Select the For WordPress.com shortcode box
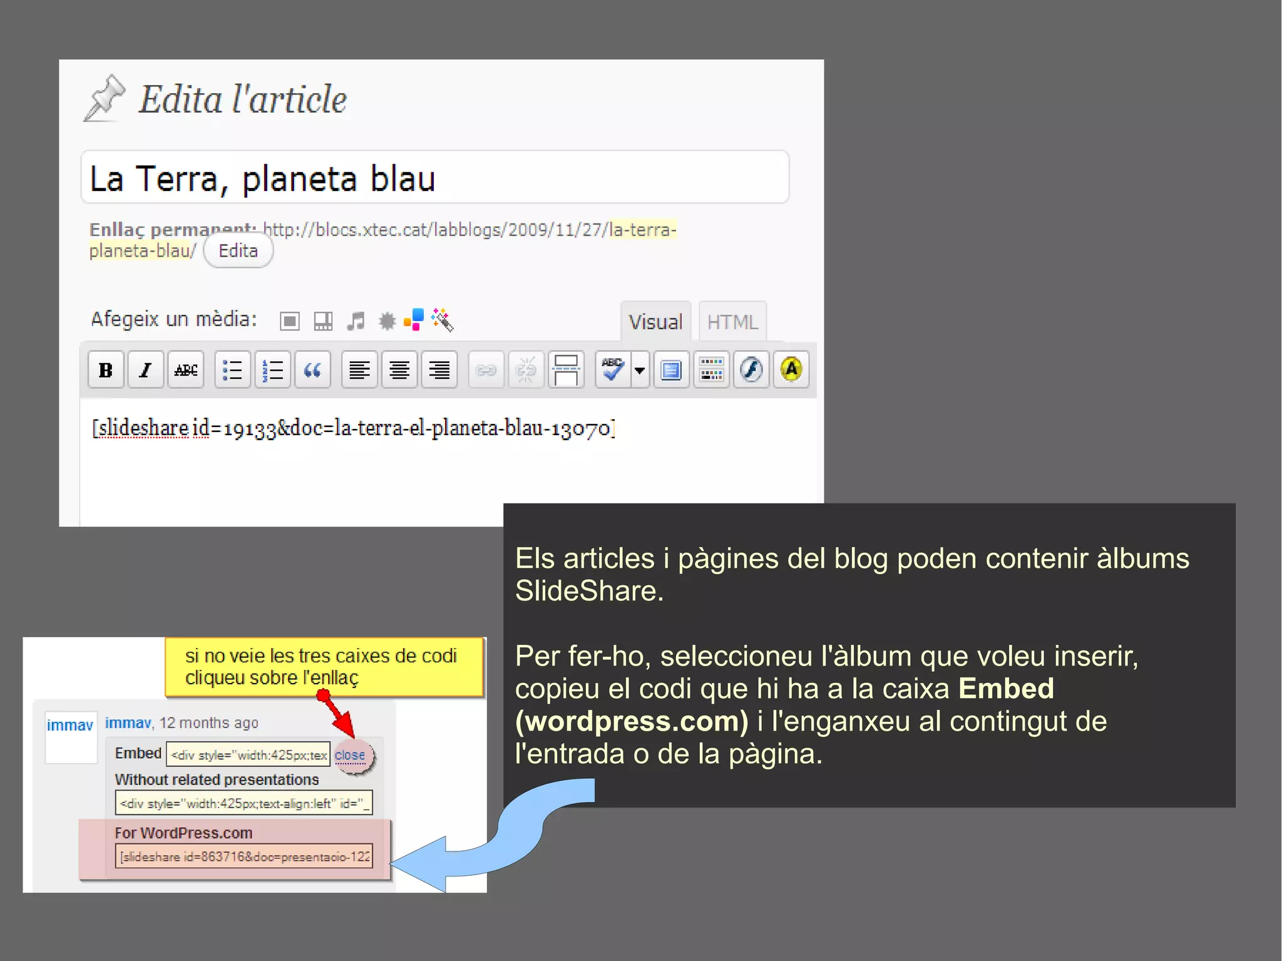Viewport: 1282px width, 961px height. tap(244, 856)
